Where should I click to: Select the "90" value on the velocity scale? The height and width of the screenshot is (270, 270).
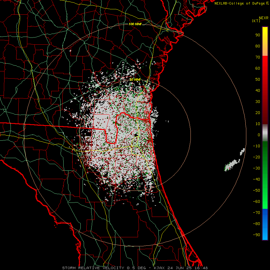click(258, 35)
